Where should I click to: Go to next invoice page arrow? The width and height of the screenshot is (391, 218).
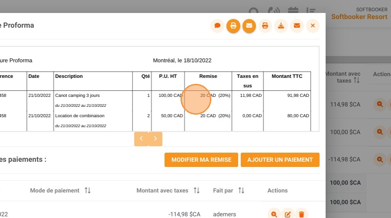pos(155,139)
